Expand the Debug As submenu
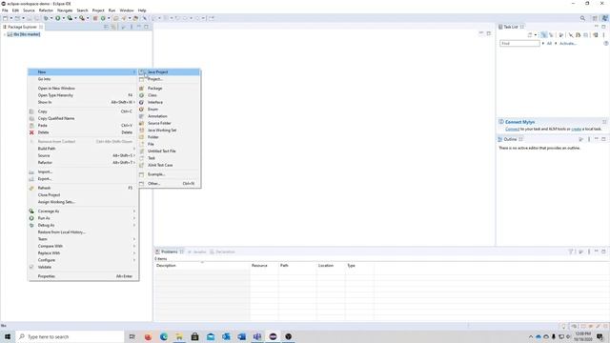Screen dimensions: 610x343 [83, 225]
